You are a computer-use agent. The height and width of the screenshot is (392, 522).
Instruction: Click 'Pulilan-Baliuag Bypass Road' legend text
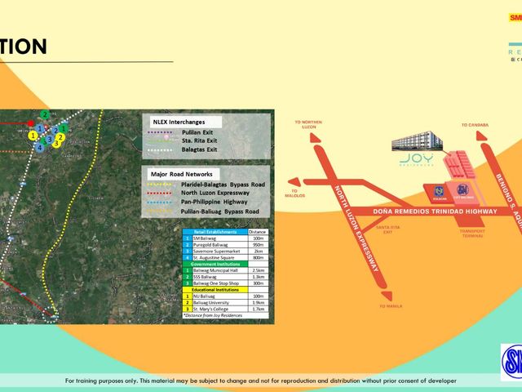[219, 212]
